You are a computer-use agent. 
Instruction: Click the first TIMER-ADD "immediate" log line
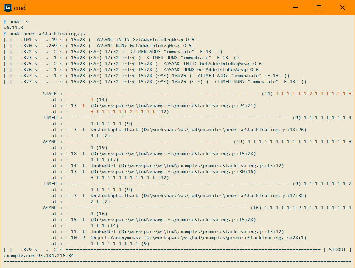pyautogui.click(x=113, y=52)
